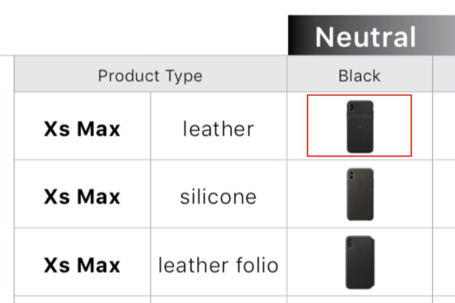Viewport: 455px width, 303px height.
Task: Click the silicone product type cell
Action: [218, 194]
